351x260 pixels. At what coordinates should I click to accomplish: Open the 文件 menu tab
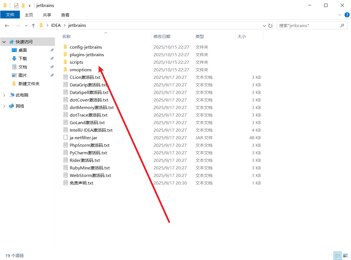(10, 15)
